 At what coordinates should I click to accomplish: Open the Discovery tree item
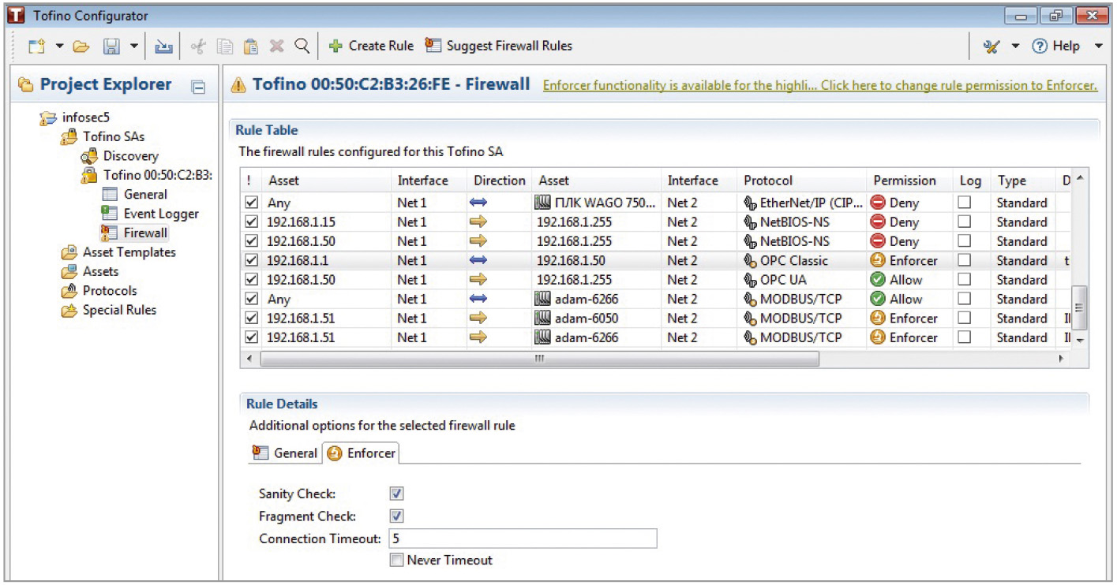[120, 156]
